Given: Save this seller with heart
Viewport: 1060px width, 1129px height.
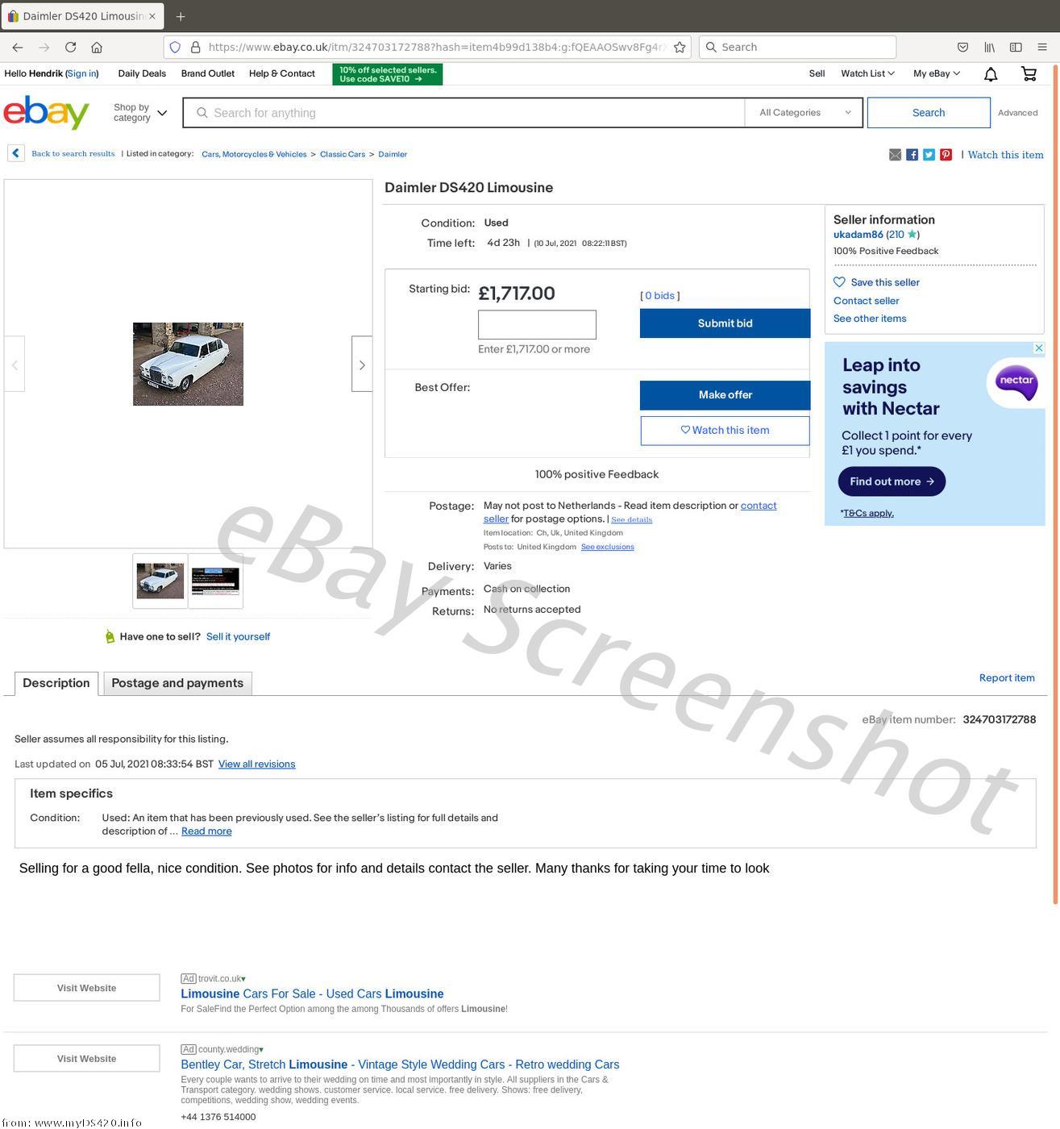Looking at the screenshot, I should pos(876,282).
